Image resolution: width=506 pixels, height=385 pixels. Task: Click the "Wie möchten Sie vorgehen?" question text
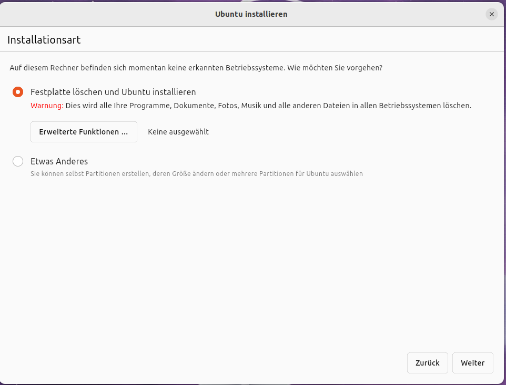tap(335, 68)
